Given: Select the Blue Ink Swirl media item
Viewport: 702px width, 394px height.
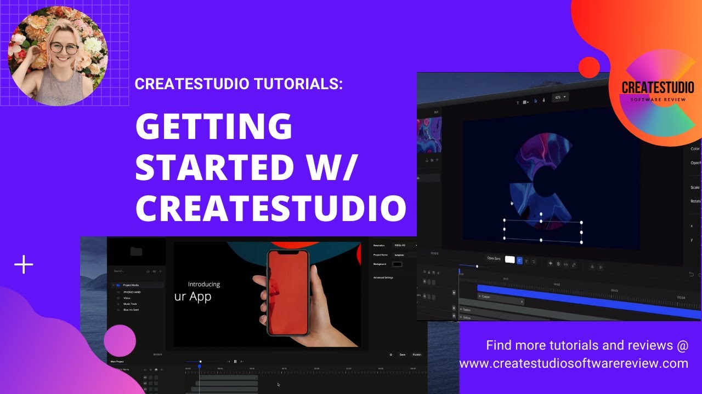Looking at the screenshot, I should 131,310.
